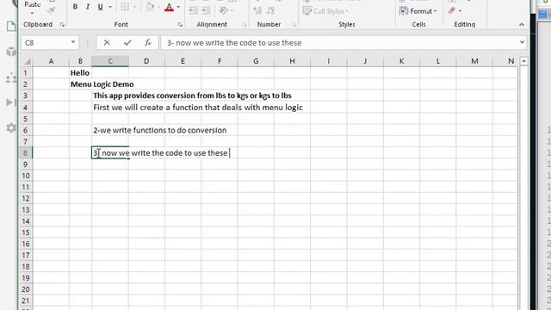Screen dimensions: 551x310
Task: Click the Format Painter brush icon
Action: 51,10
